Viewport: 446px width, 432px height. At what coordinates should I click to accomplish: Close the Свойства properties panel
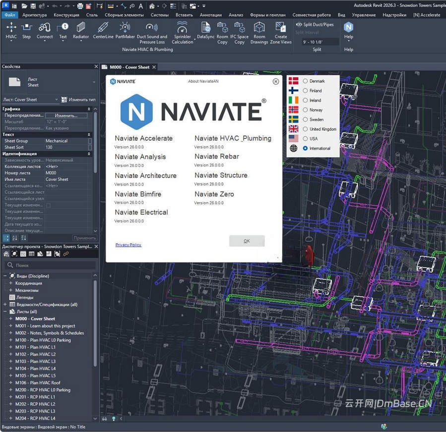click(96, 66)
